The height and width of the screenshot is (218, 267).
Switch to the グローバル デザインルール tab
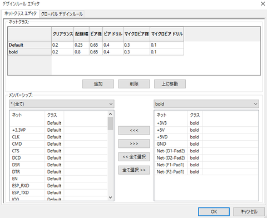point(62,14)
